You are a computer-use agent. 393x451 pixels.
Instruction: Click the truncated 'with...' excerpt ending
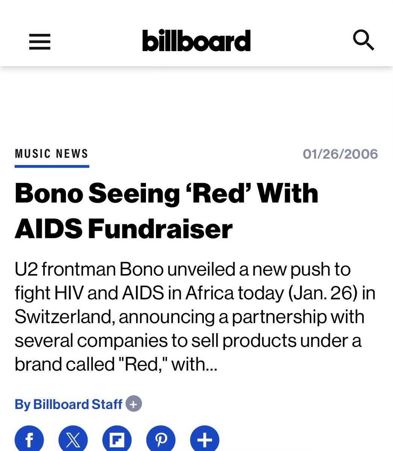(194, 364)
